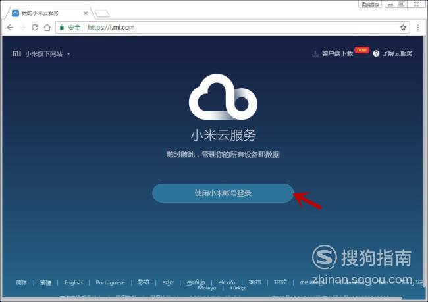
Task: Maximize the browser window
Action: [x=402, y=4]
